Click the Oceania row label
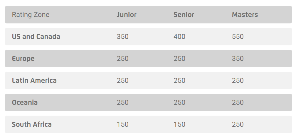The image size is (296, 137). click(25, 102)
